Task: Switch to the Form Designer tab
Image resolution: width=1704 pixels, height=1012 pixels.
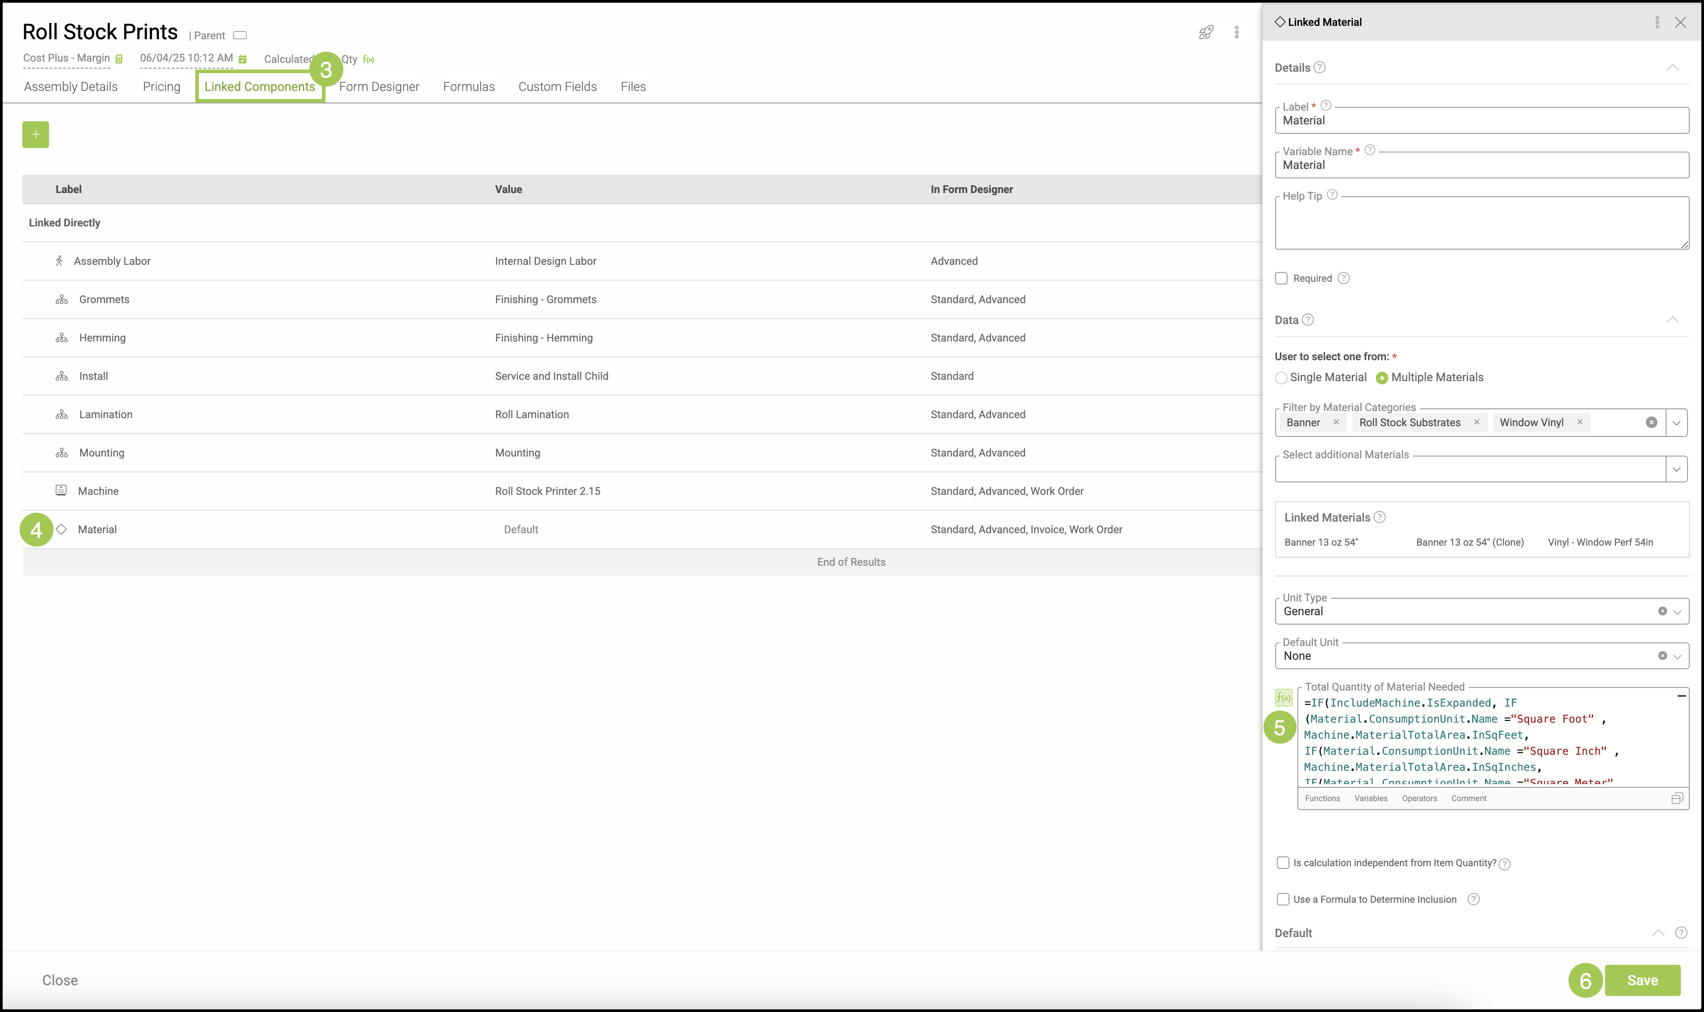Action: (x=379, y=86)
